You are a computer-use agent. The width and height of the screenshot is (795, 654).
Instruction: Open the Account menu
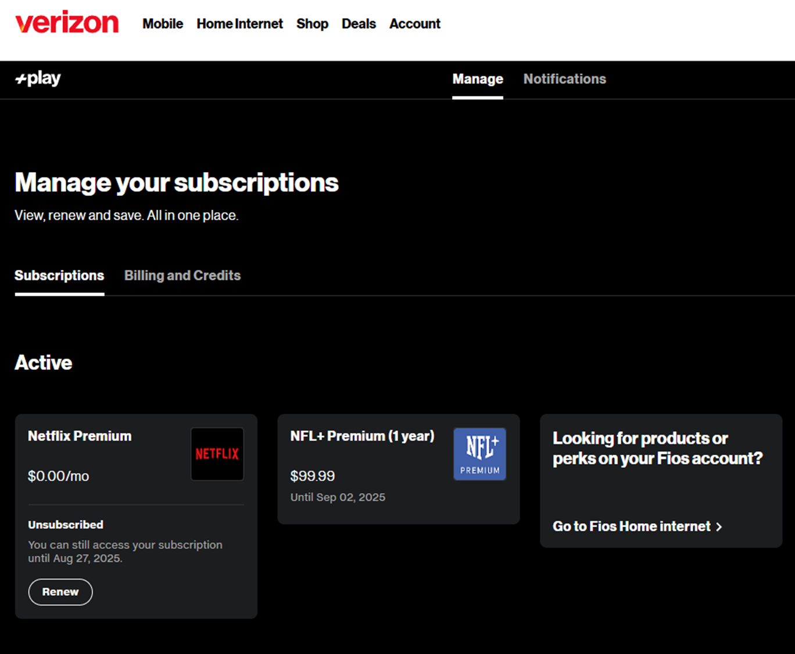click(415, 24)
